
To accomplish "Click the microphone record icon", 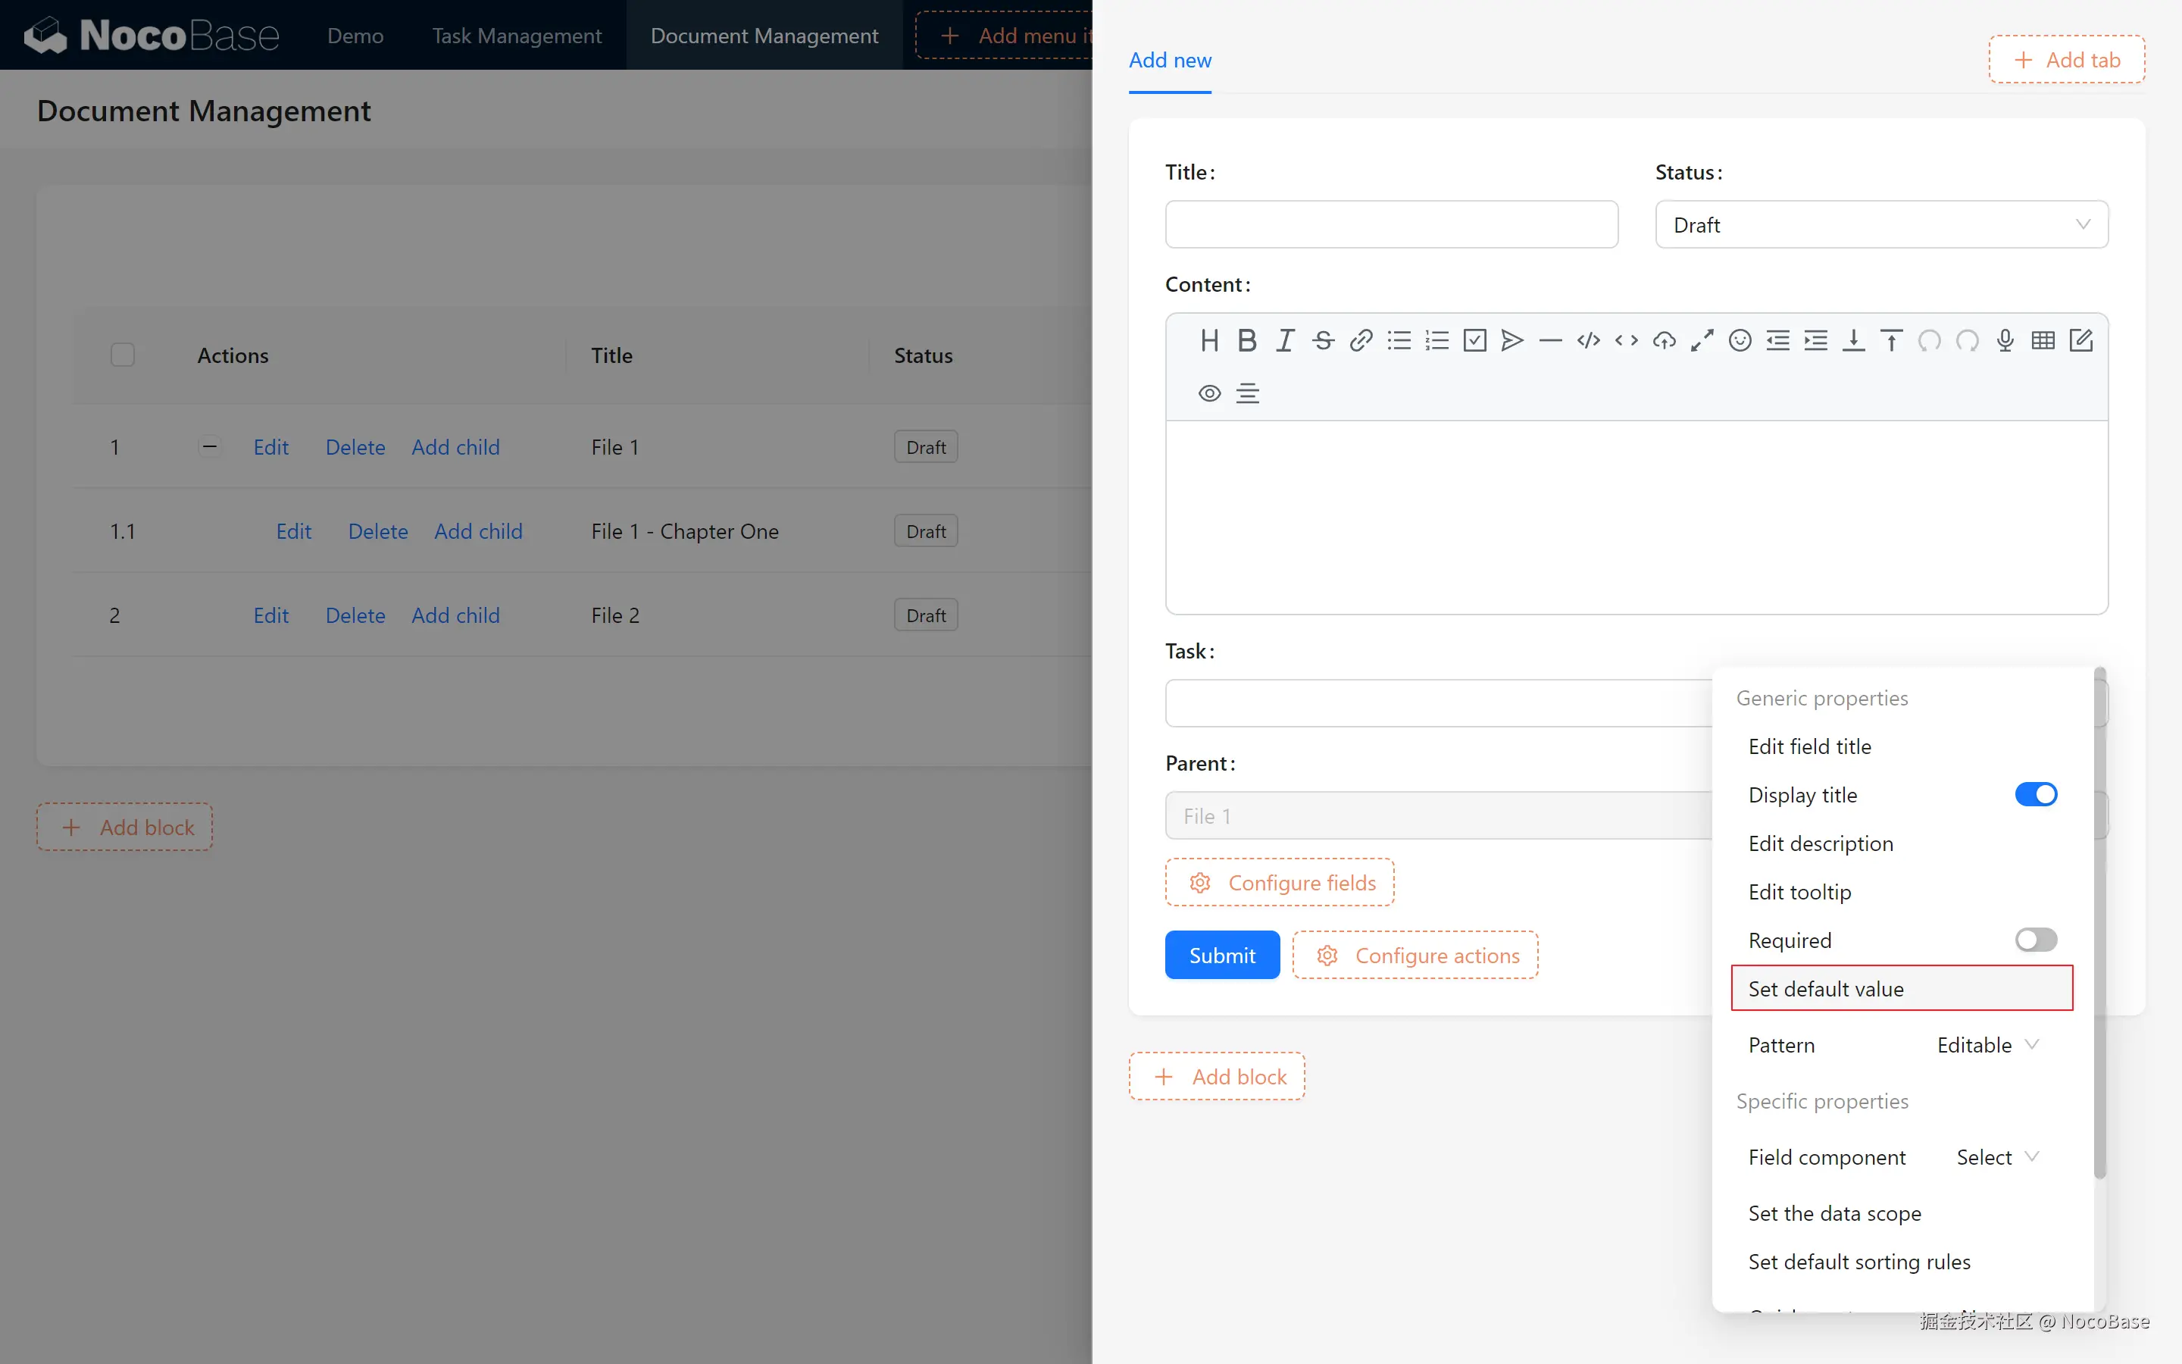I will point(2005,340).
